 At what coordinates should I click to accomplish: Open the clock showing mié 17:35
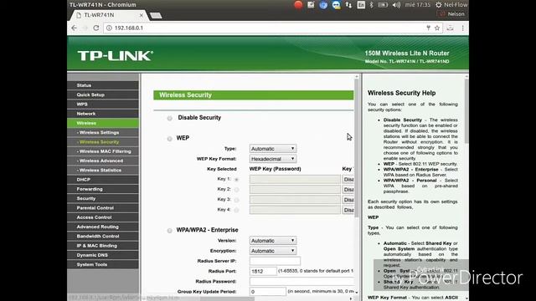417,5
